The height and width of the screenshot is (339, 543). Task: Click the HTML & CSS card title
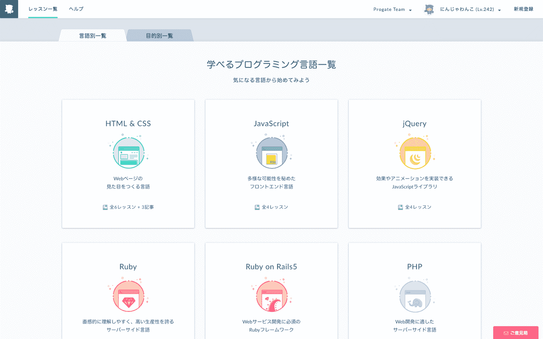point(128,124)
